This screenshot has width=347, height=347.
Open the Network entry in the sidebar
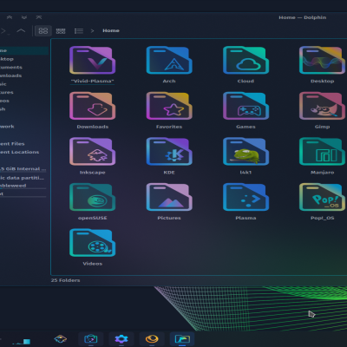point(24,127)
